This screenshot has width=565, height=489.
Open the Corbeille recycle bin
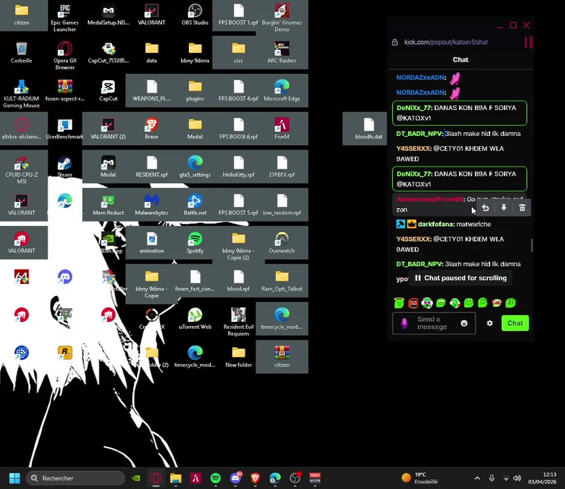(x=21, y=52)
